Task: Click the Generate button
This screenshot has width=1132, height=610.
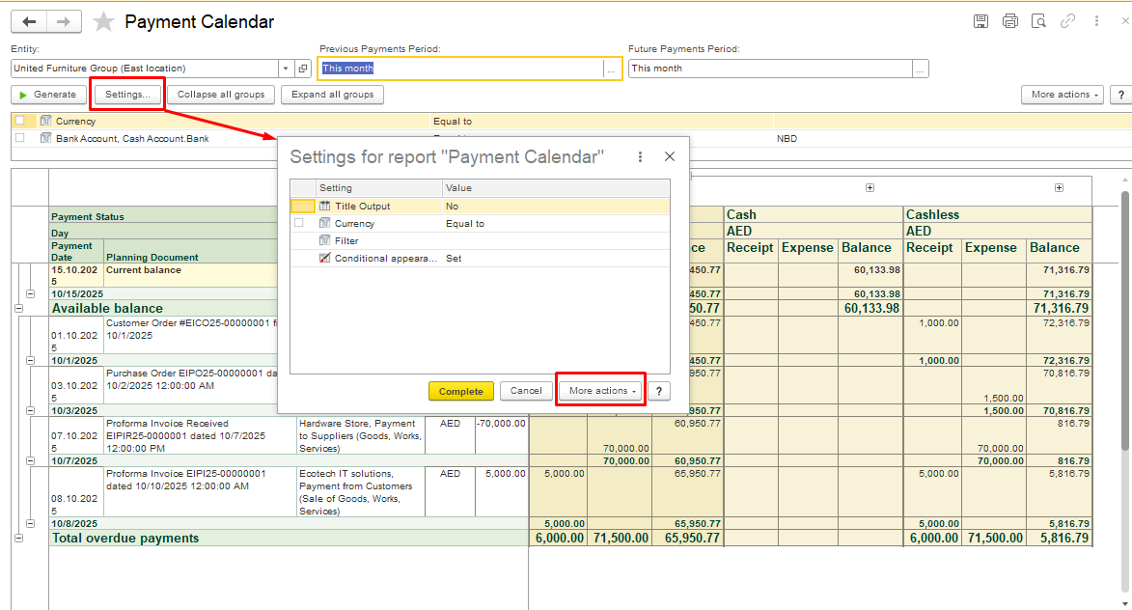Action: pos(47,95)
